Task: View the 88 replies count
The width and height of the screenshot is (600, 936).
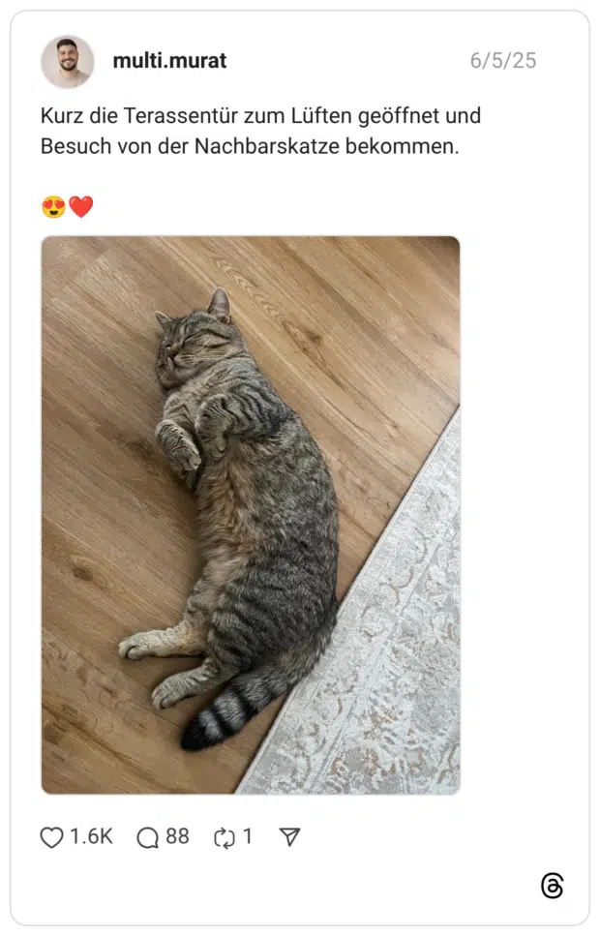Action: coord(177,836)
